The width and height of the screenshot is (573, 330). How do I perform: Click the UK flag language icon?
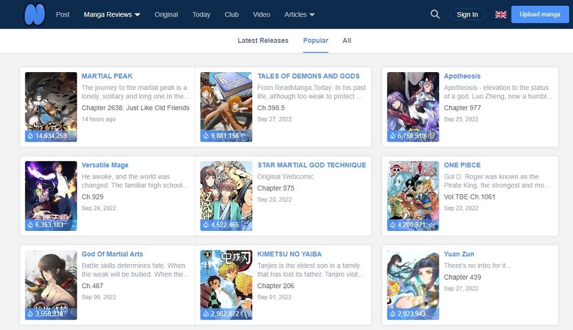coord(501,15)
